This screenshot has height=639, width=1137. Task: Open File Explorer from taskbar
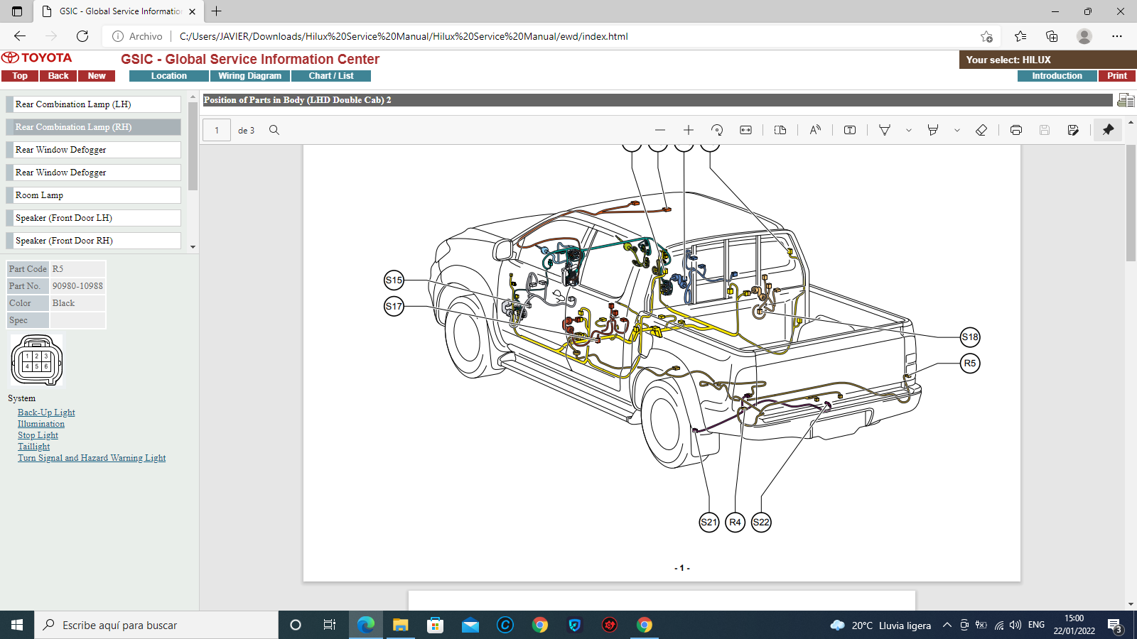coord(401,625)
